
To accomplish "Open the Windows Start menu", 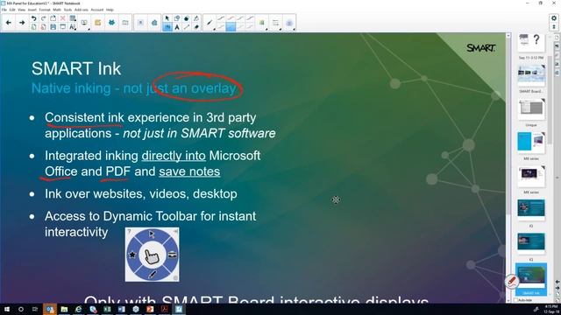I will coord(7,309).
